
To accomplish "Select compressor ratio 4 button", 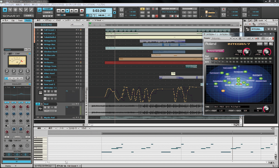I will (x=6, y=78).
